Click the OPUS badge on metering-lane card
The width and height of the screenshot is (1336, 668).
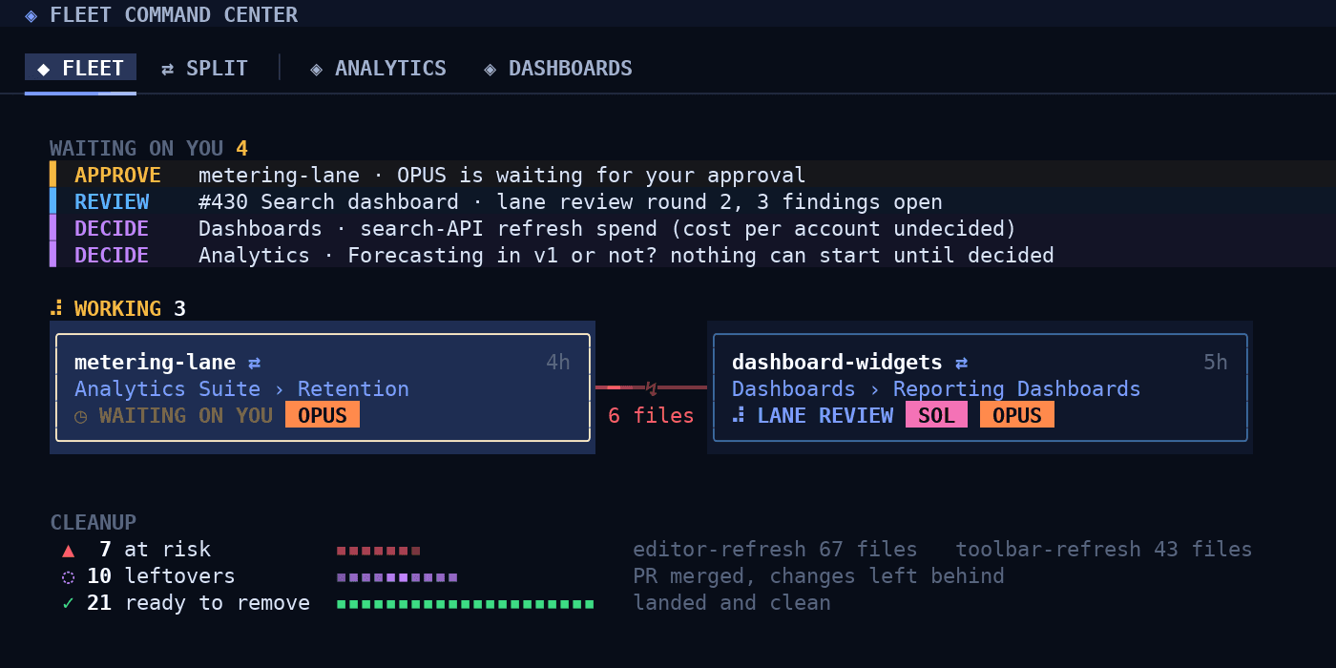coord(323,415)
